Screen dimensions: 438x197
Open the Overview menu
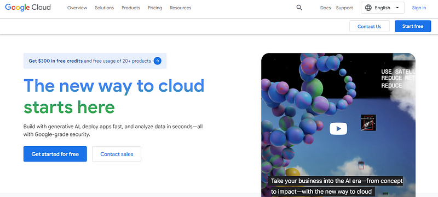click(77, 8)
